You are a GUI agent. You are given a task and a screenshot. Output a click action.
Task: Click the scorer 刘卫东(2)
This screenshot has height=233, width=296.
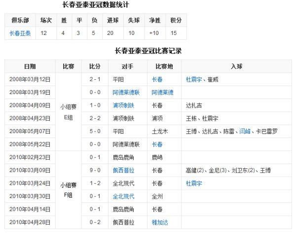point(243,170)
